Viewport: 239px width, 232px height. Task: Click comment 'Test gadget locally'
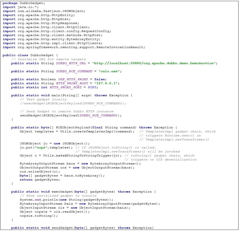click(43, 99)
